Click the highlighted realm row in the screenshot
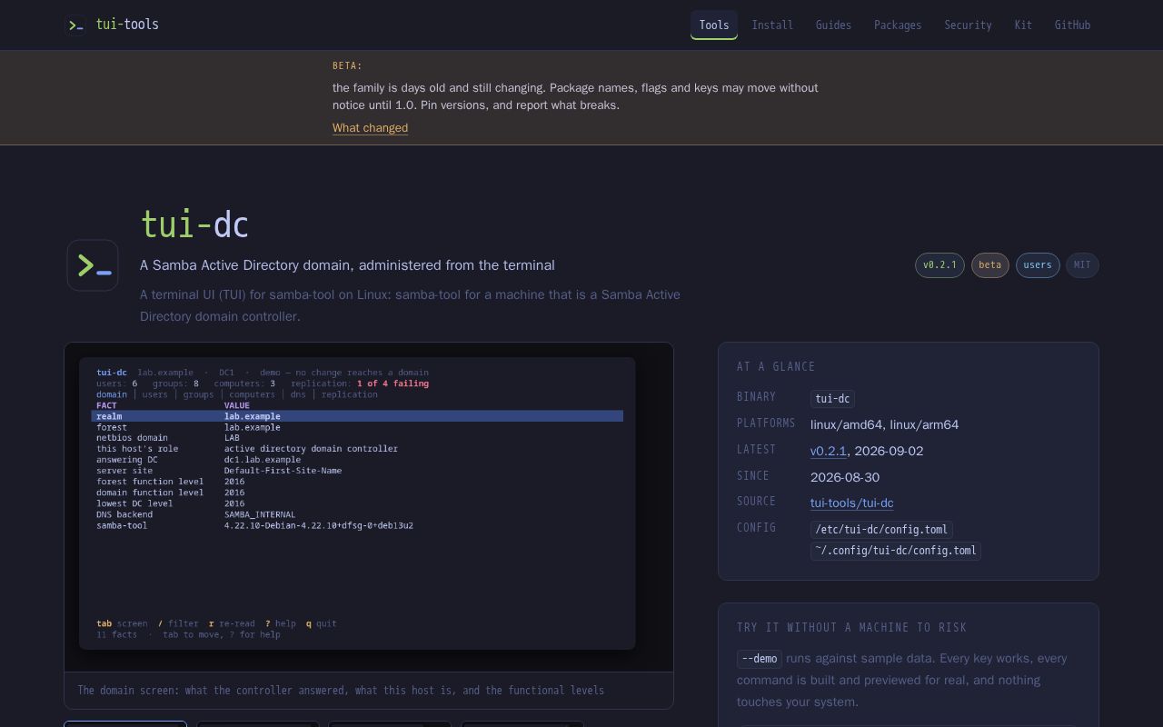Screen dimensions: 1163x727 [x=357, y=416]
